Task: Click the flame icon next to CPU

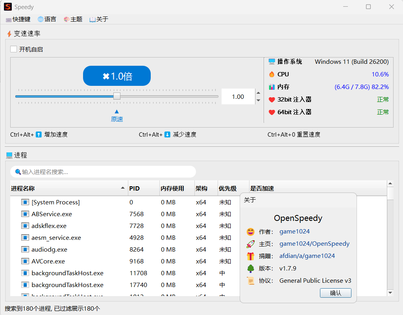Action: coord(272,74)
